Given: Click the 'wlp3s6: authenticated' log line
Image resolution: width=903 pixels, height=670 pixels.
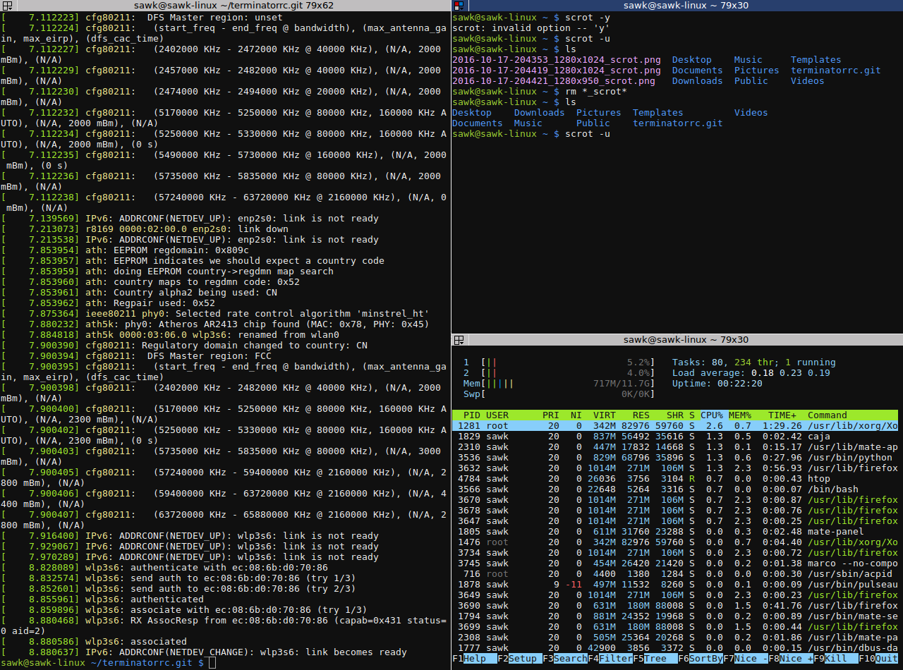Looking at the screenshot, I should tap(102, 599).
